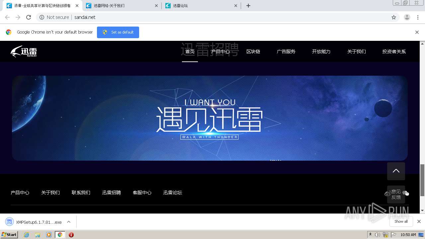Click footer link 迅雷论坛
This screenshot has height=239, width=425.
(x=173, y=193)
